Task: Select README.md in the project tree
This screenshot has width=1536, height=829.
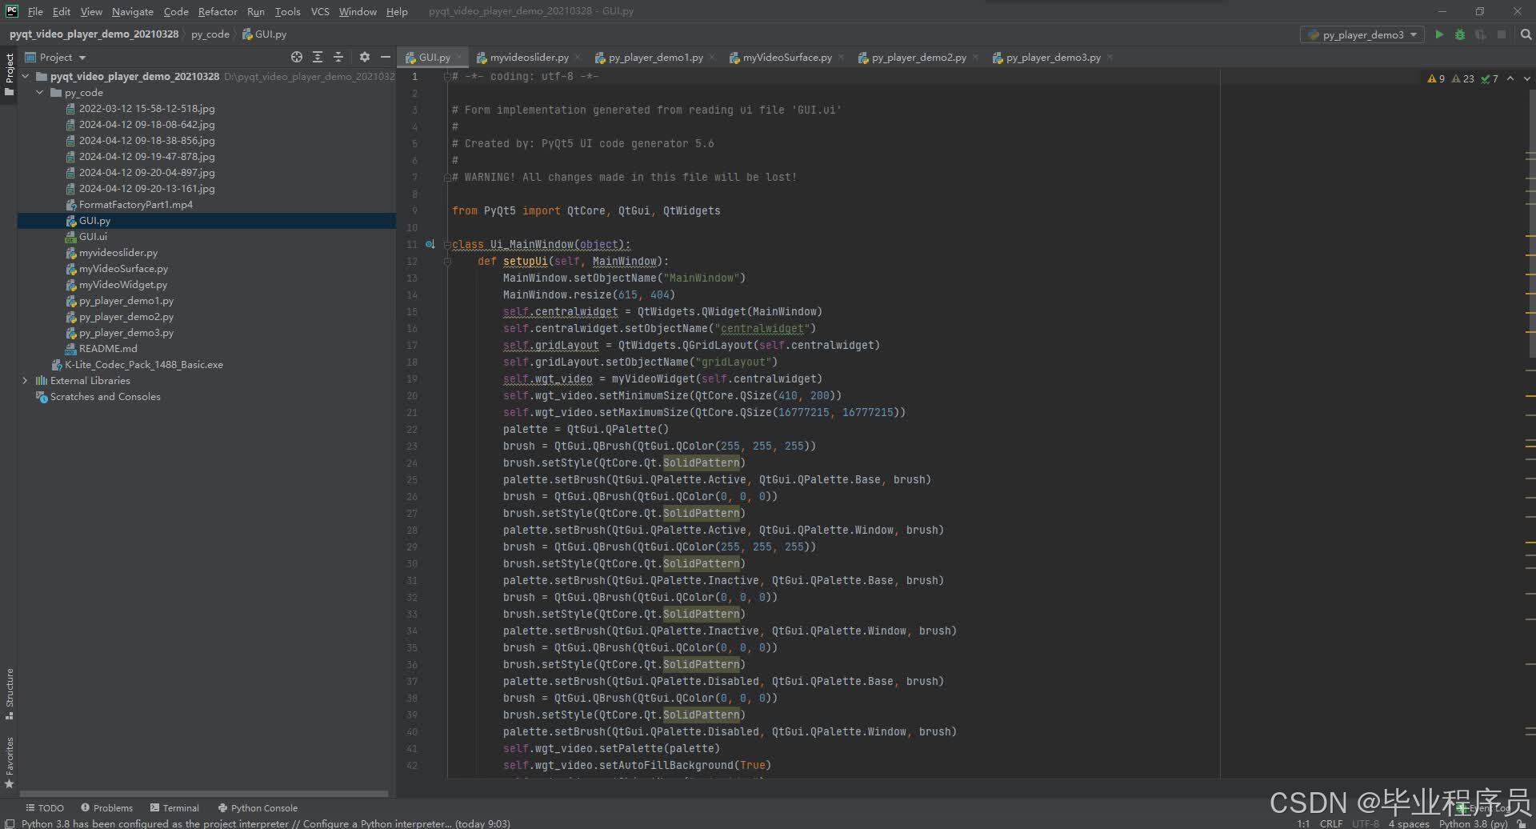Action: tap(107, 348)
